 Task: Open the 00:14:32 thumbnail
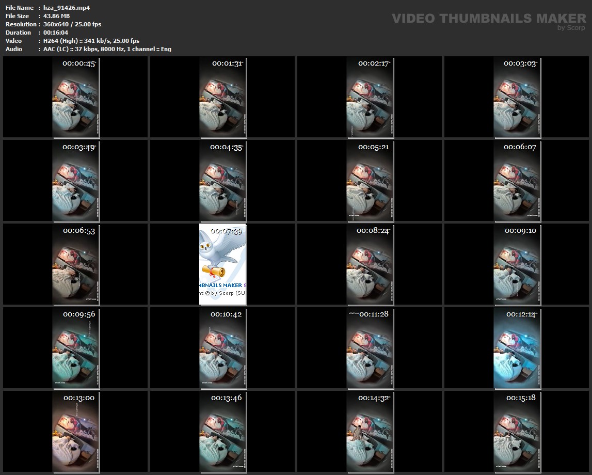tap(370, 432)
